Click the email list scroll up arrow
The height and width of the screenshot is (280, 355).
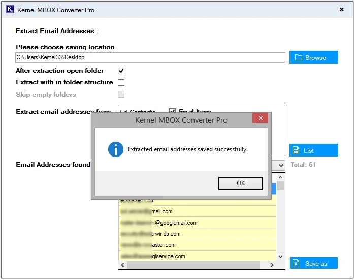[280, 177]
